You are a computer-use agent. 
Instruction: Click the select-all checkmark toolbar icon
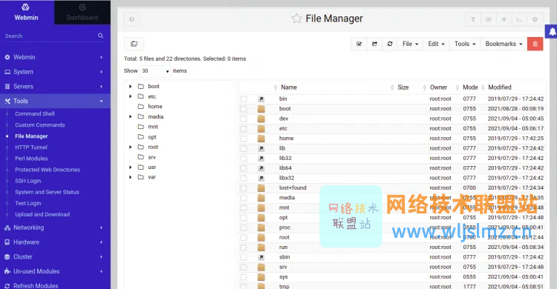point(359,44)
